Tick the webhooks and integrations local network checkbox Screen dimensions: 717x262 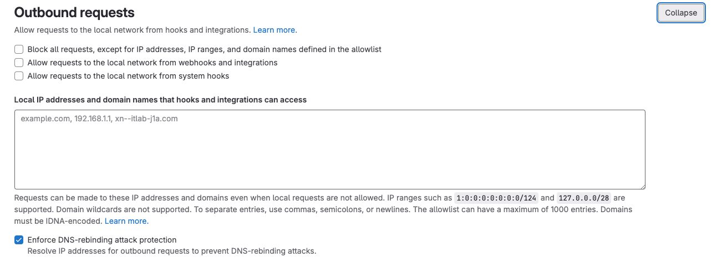point(19,63)
